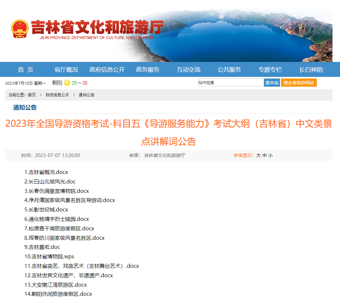Open the 首页 navigation menu item
Viewport: 340px width, 301px height.
[25, 69]
